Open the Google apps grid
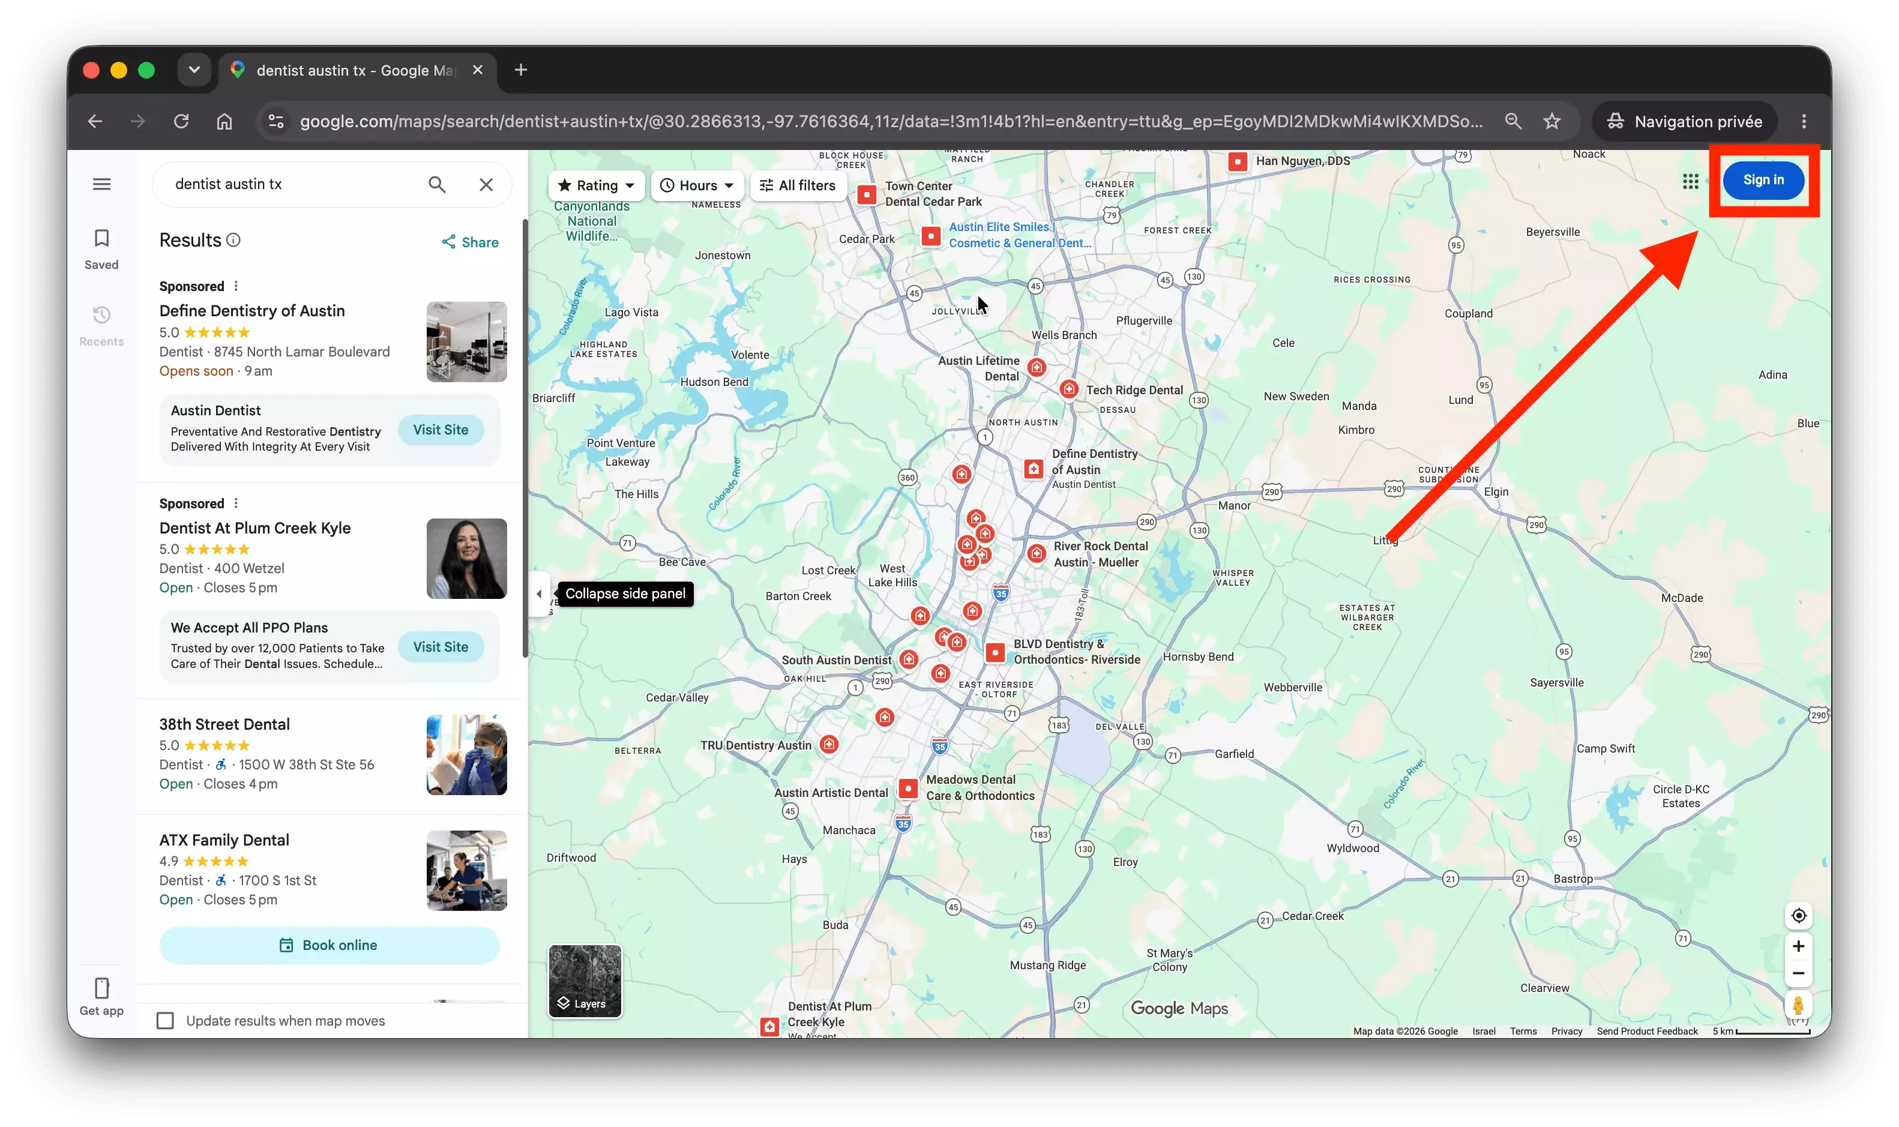Screen dimensions: 1899x1127 click(1690, 181)
